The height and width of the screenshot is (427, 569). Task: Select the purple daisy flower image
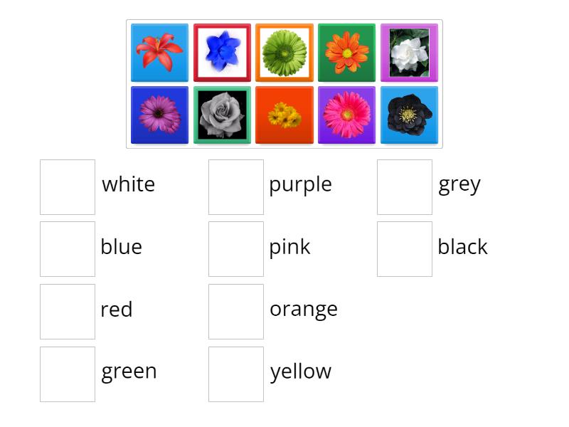(x=159, y=115)
